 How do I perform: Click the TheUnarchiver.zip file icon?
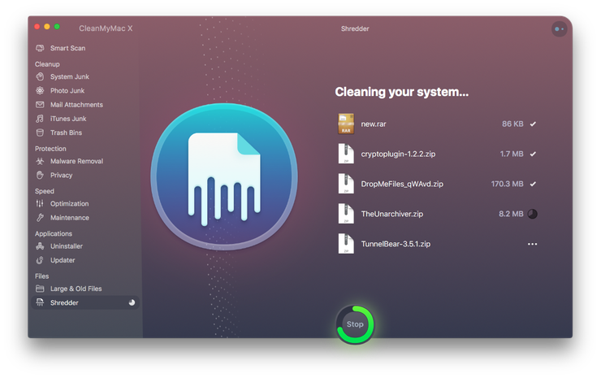pyautogui.click(x=346, y=213)
